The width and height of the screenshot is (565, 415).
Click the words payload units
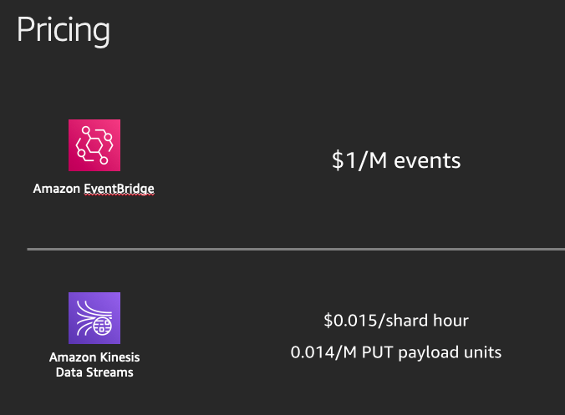pos(450,352)
